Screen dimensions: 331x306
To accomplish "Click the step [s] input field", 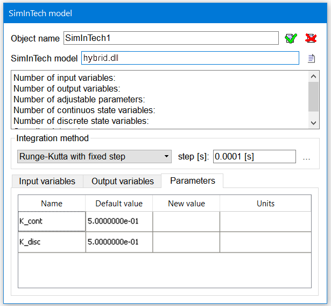I will (255, 157).
